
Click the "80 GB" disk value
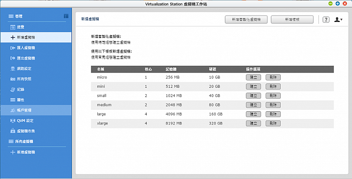[215, 105]
